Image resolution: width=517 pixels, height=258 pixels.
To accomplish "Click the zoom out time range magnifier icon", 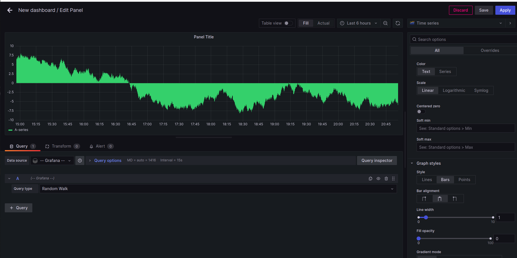I will [x=385, y=23].
